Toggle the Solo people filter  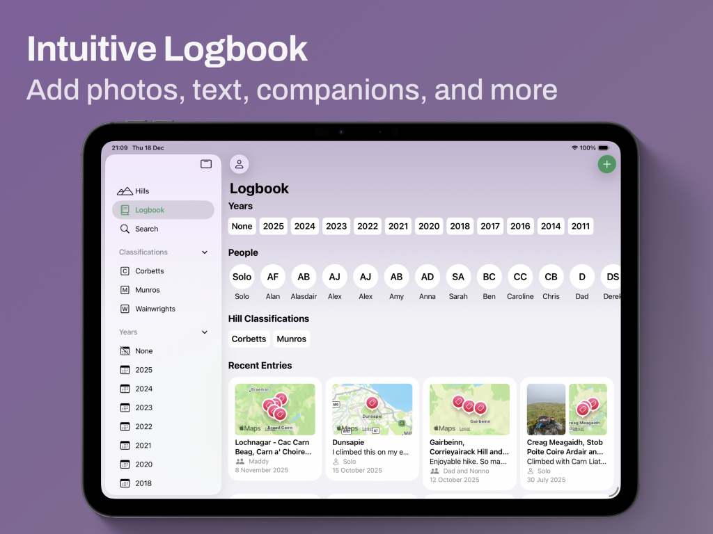[242, 277]
